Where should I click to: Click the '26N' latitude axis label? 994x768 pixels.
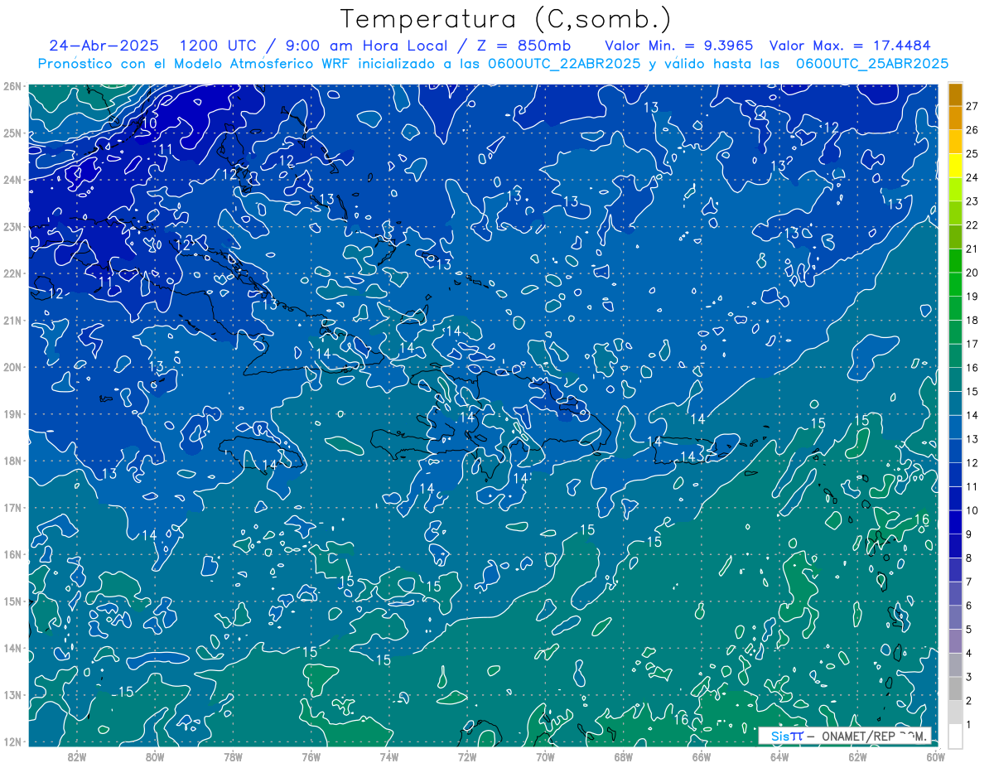(x=12, y=86)
